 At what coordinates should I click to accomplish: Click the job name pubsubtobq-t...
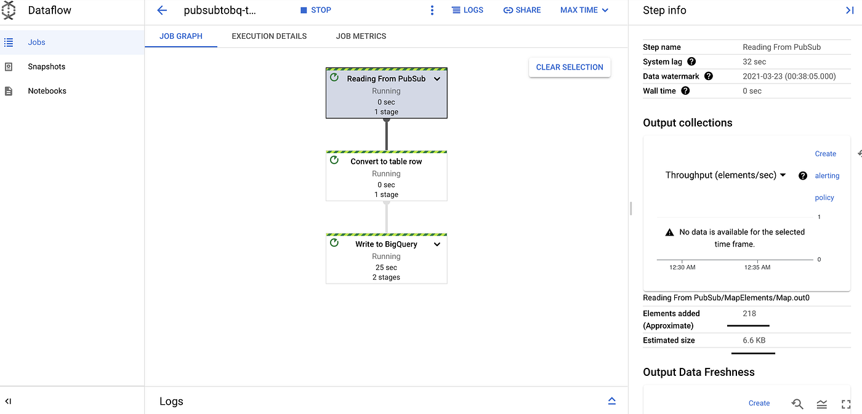[x=220, y=10]
